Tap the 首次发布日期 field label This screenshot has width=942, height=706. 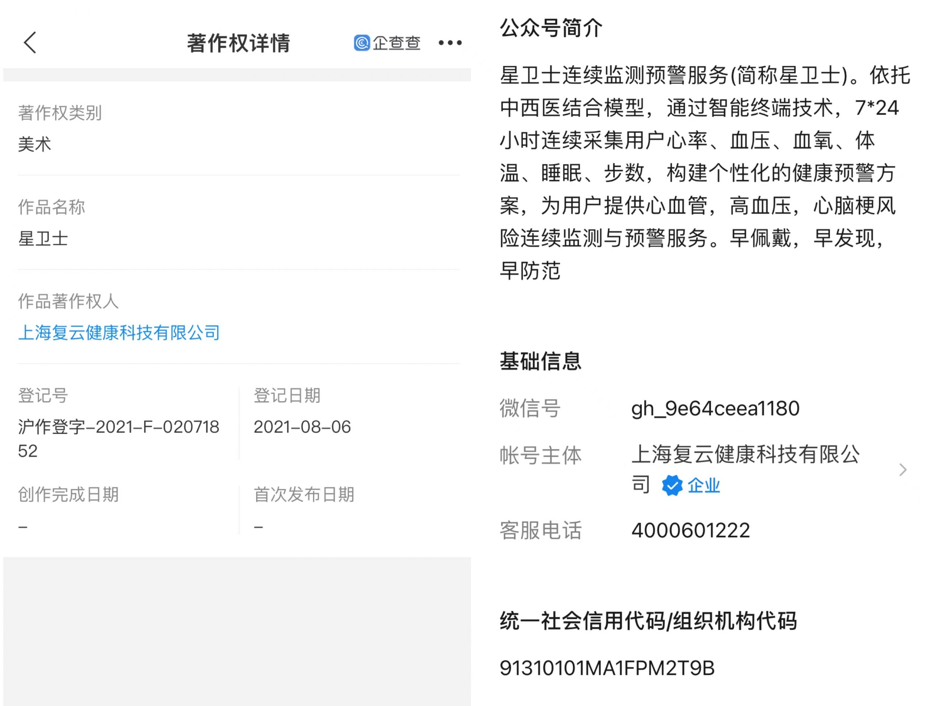(x=304, y=494)
